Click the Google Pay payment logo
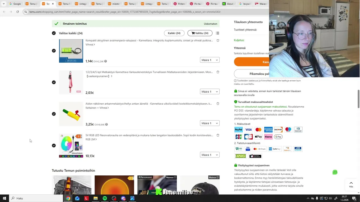 click(x=278, y=137)
